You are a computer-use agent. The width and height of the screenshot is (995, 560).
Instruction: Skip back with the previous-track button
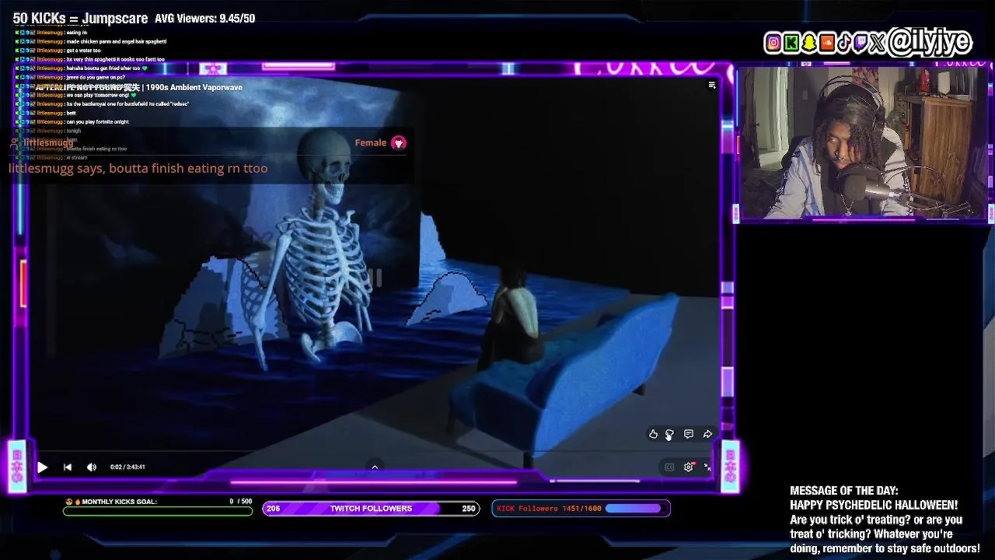(68, 467)
